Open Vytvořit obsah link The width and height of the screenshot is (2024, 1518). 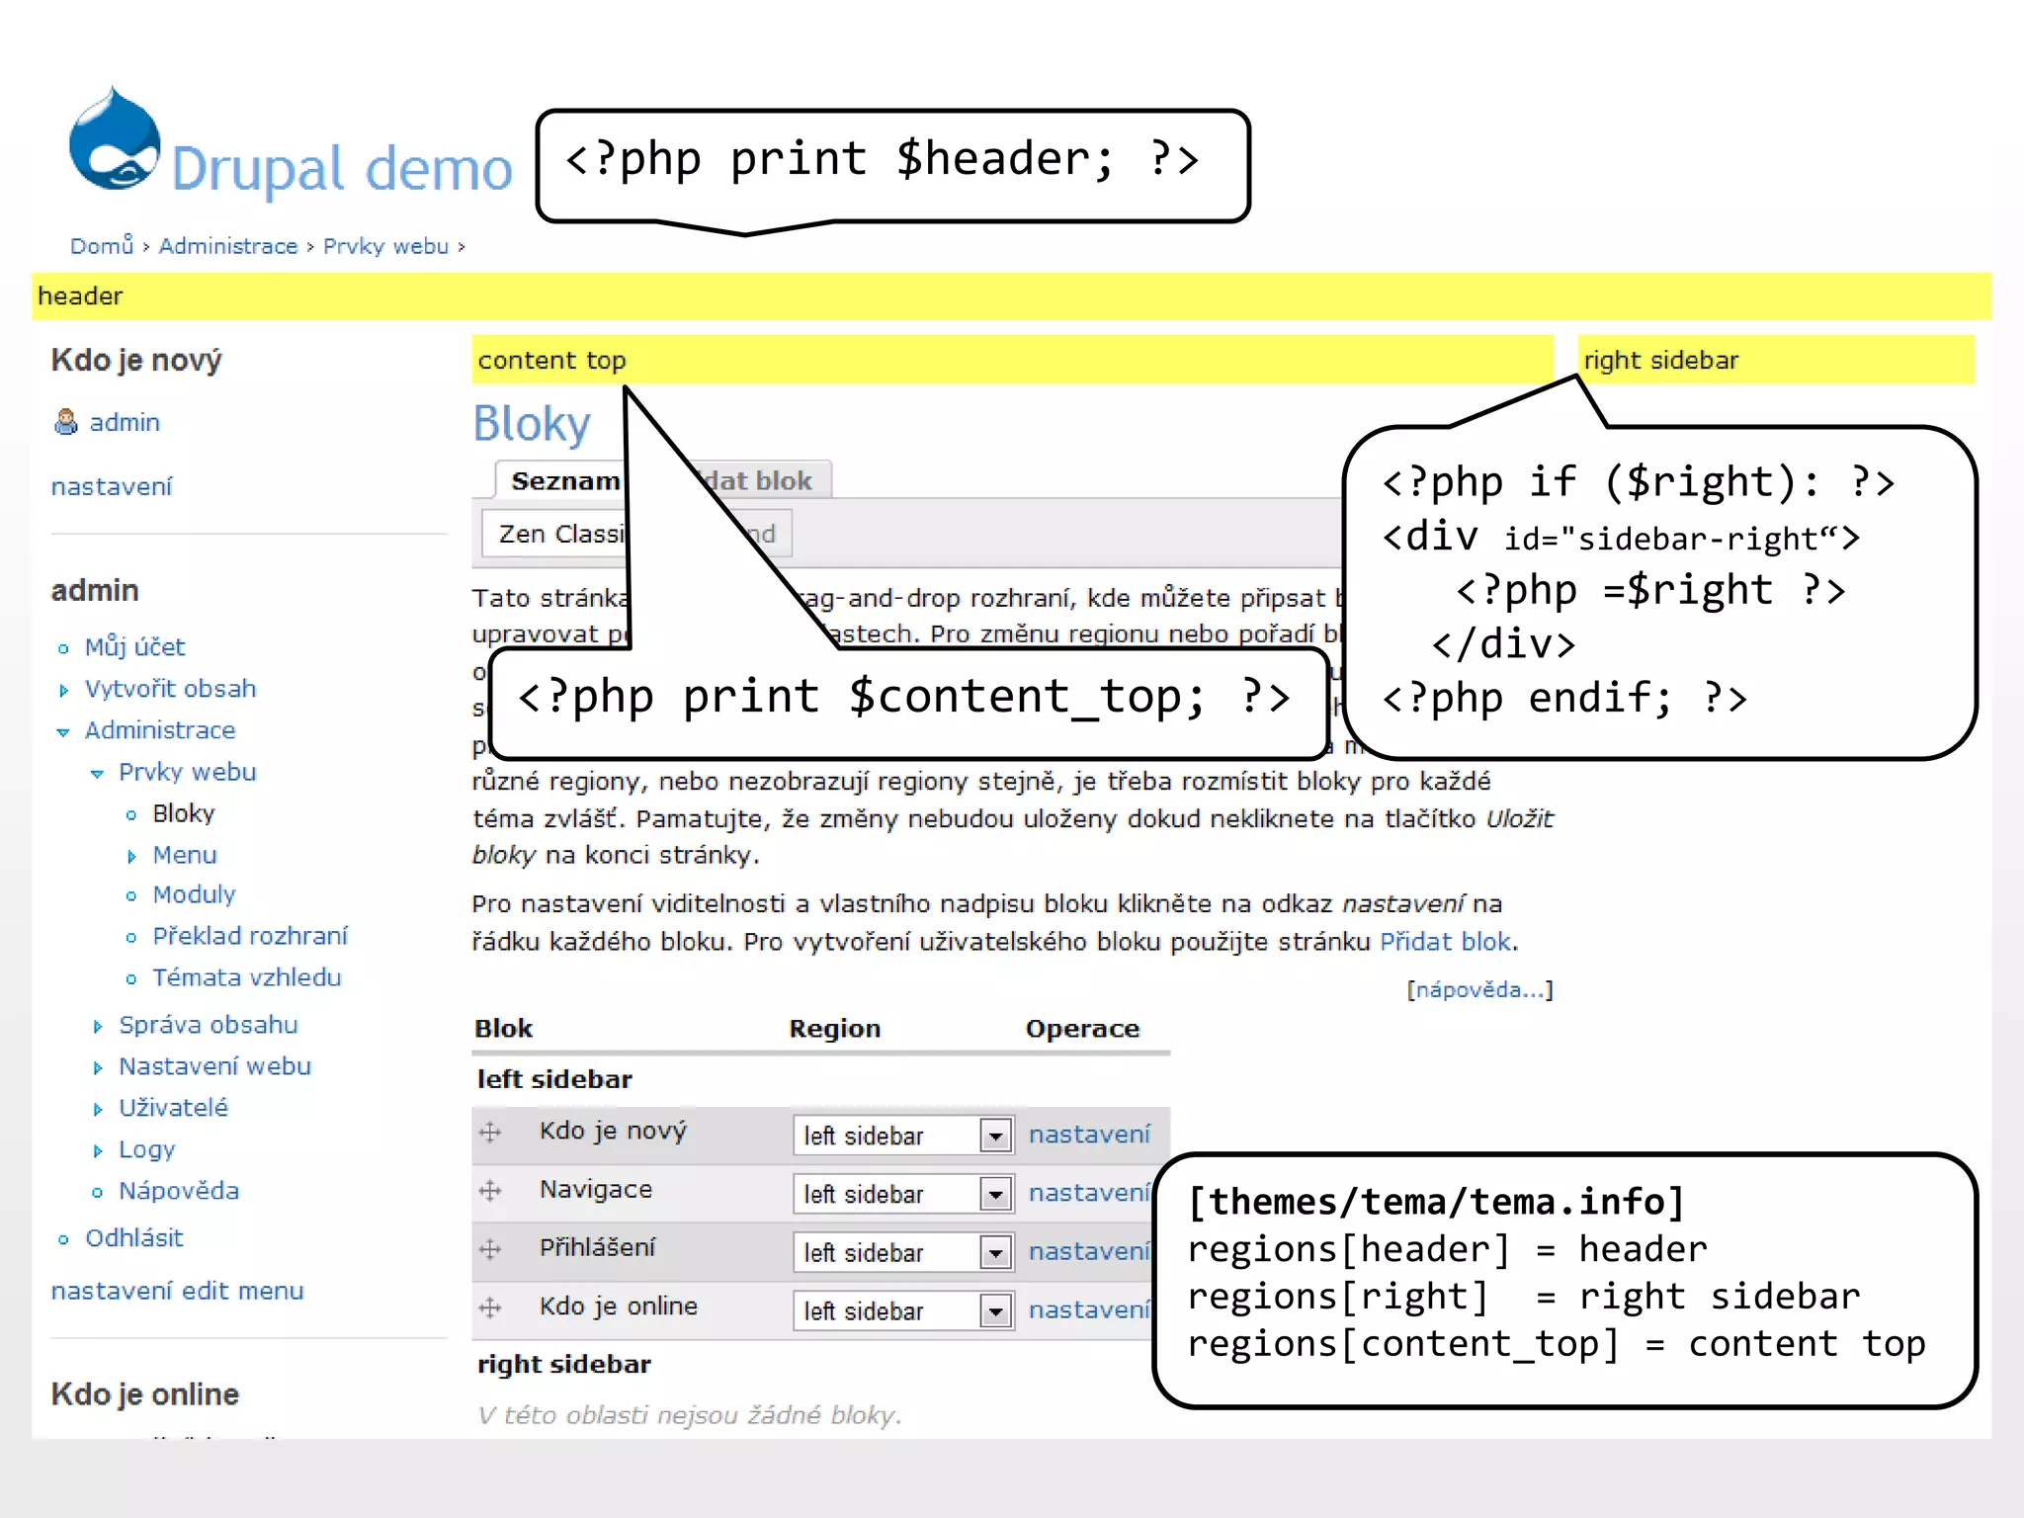[x=170, y=689]
